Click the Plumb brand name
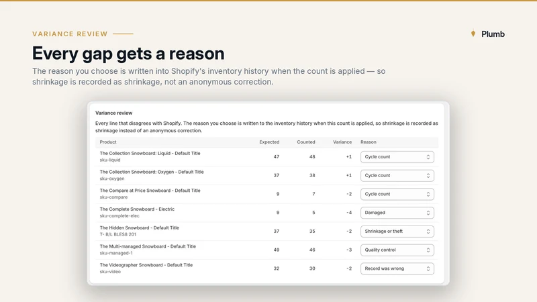Screen dimensions: 537x302 [493, 34]
